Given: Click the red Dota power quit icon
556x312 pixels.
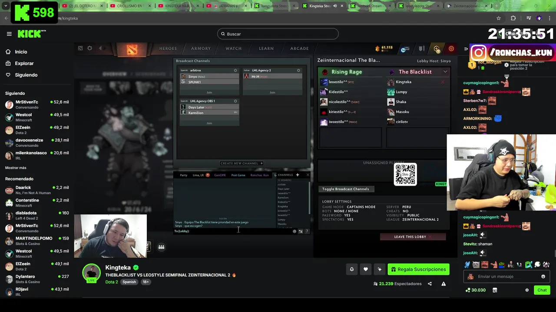Looking at the screenshot, I should pyautogui.click(x=451, y=49).
